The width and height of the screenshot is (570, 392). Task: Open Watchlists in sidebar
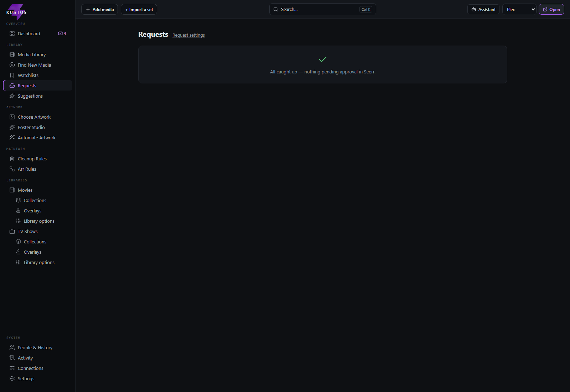tap(38, 75)
